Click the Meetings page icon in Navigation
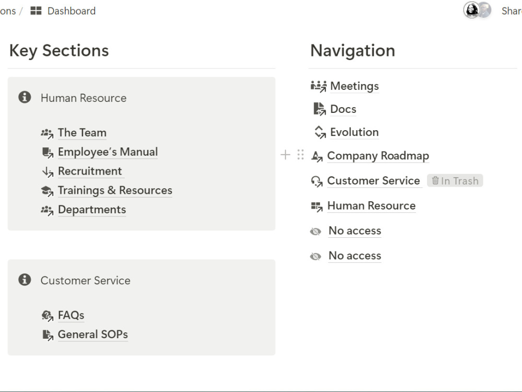The width and height of the screenshot is (522, 392). (x=318, y=86)
